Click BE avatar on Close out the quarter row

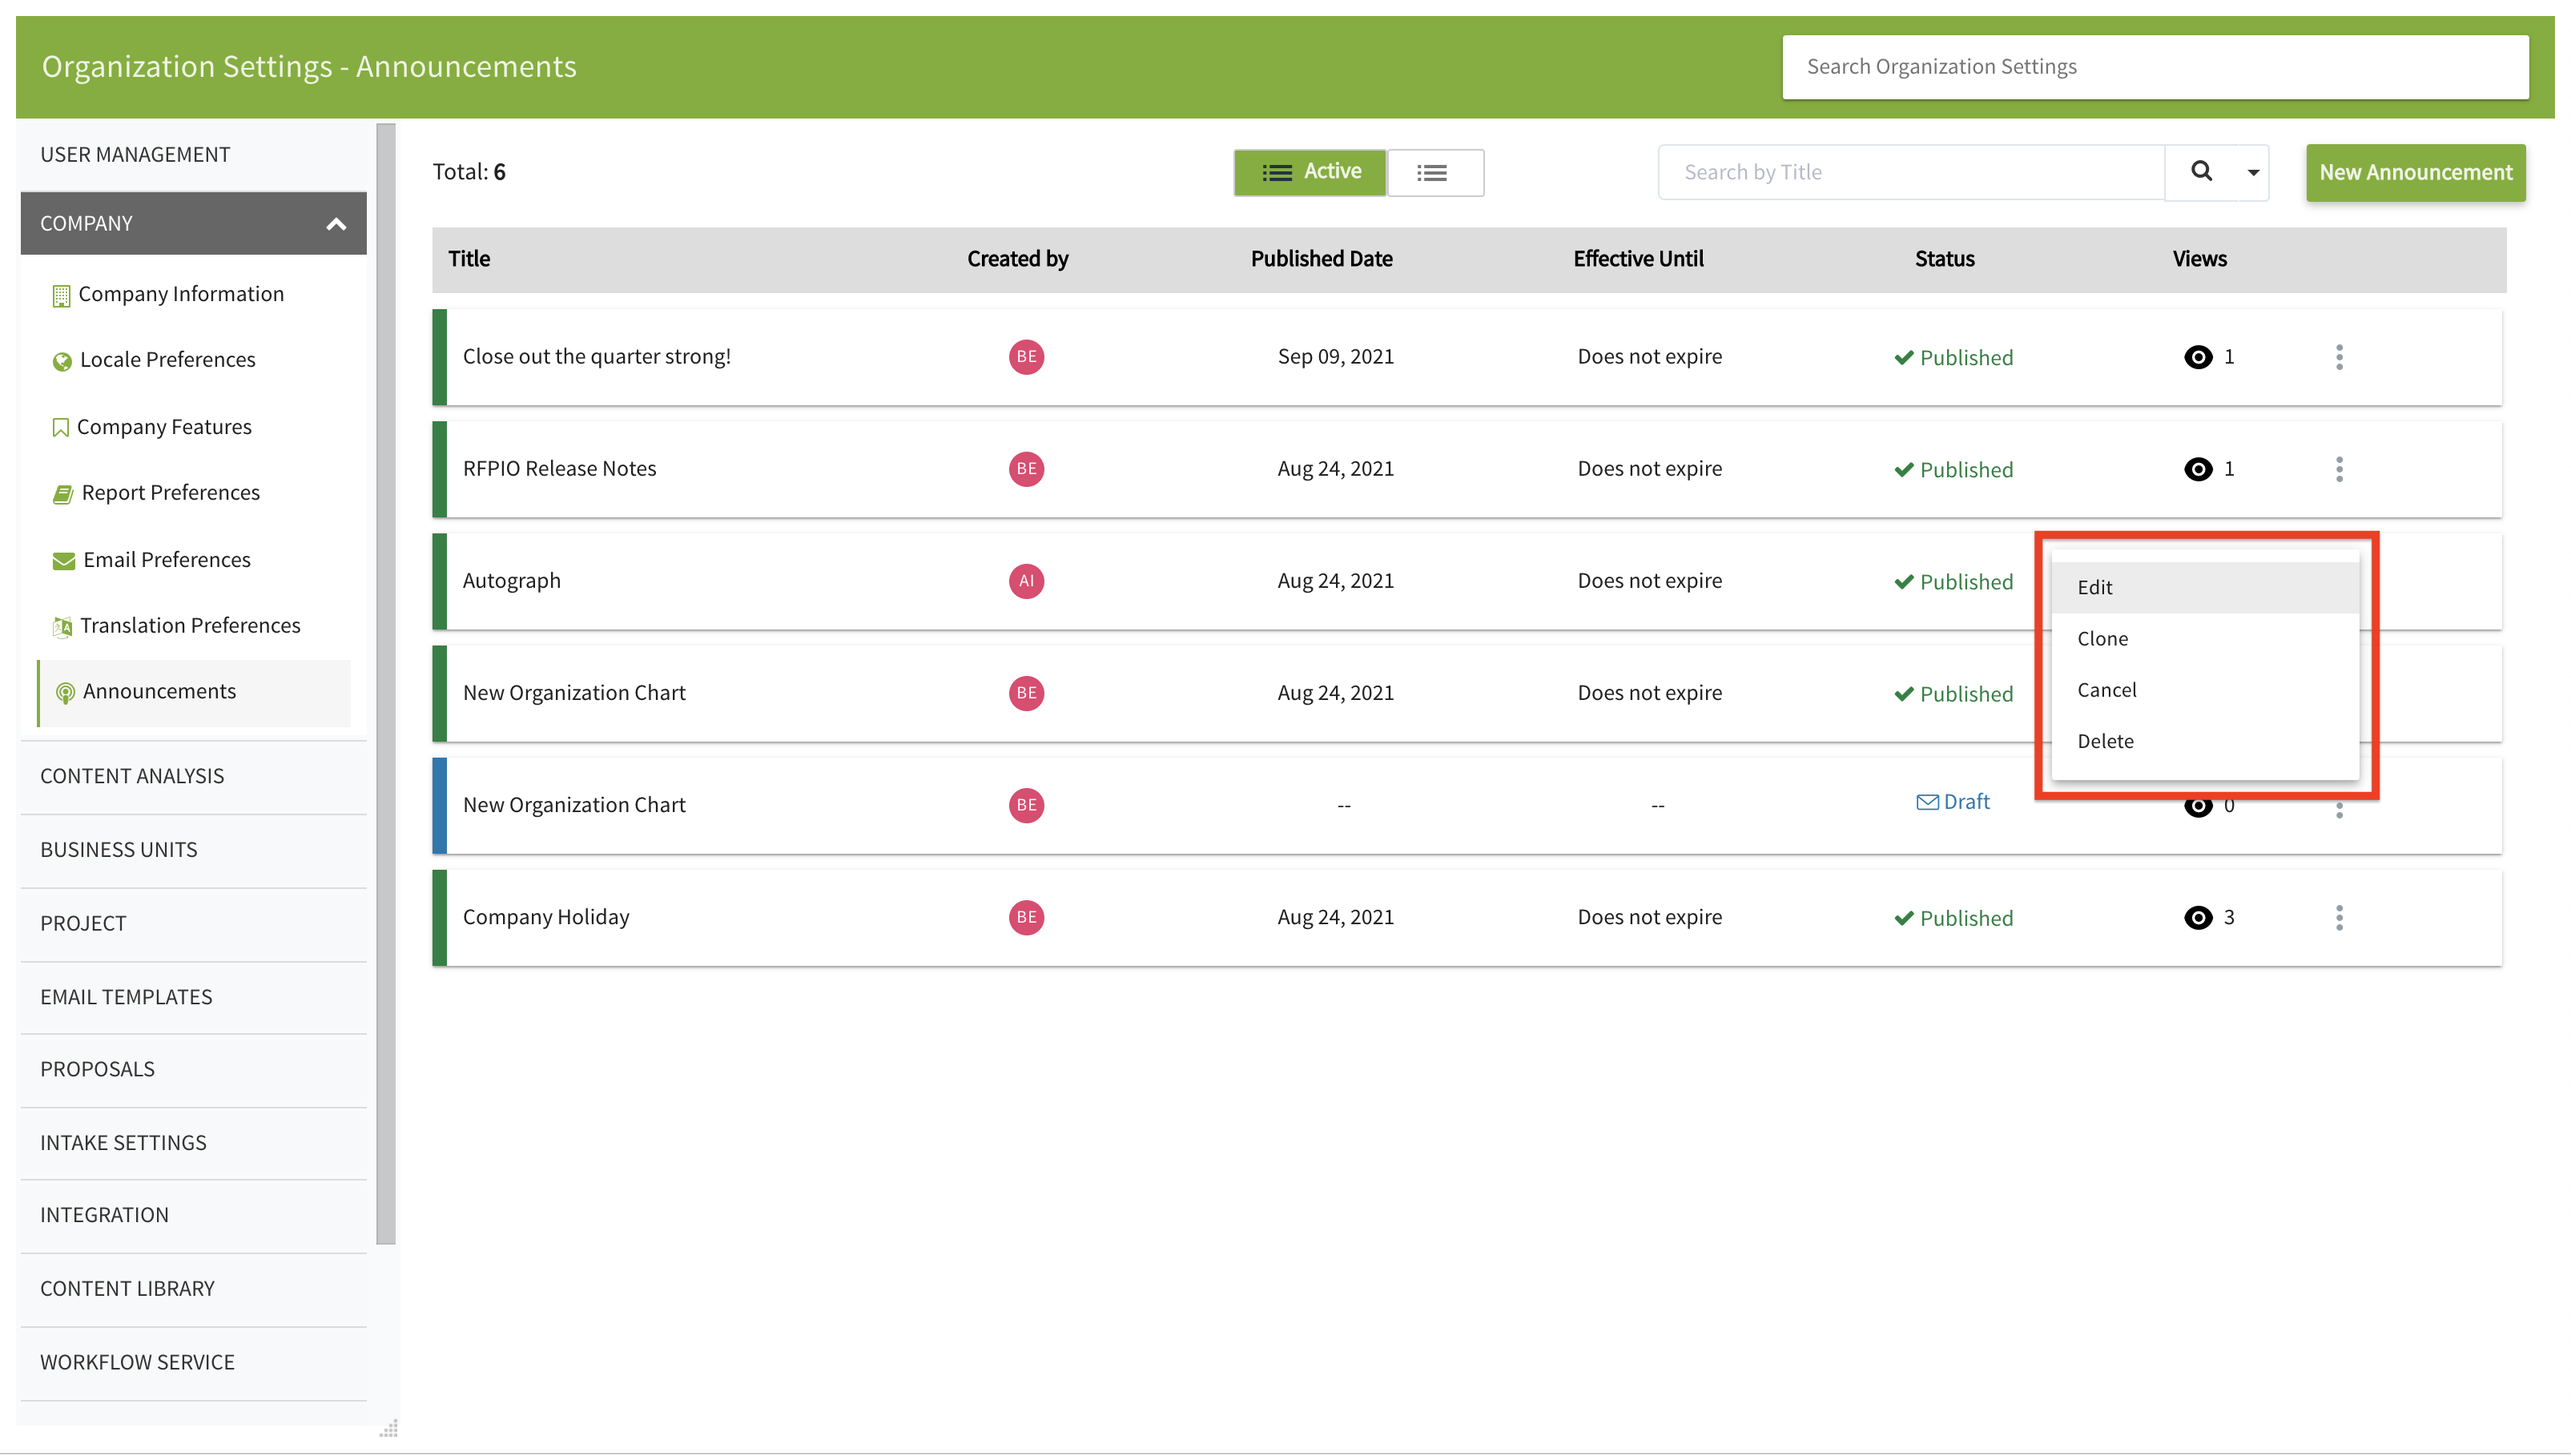[1026, 357]
